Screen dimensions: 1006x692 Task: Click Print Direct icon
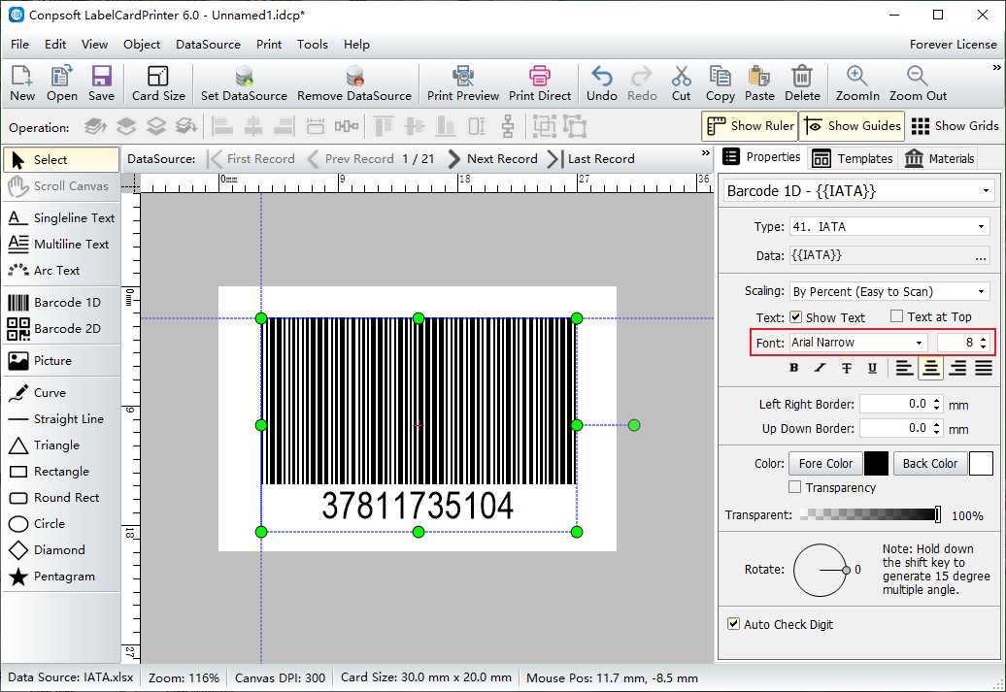(540, 83)
